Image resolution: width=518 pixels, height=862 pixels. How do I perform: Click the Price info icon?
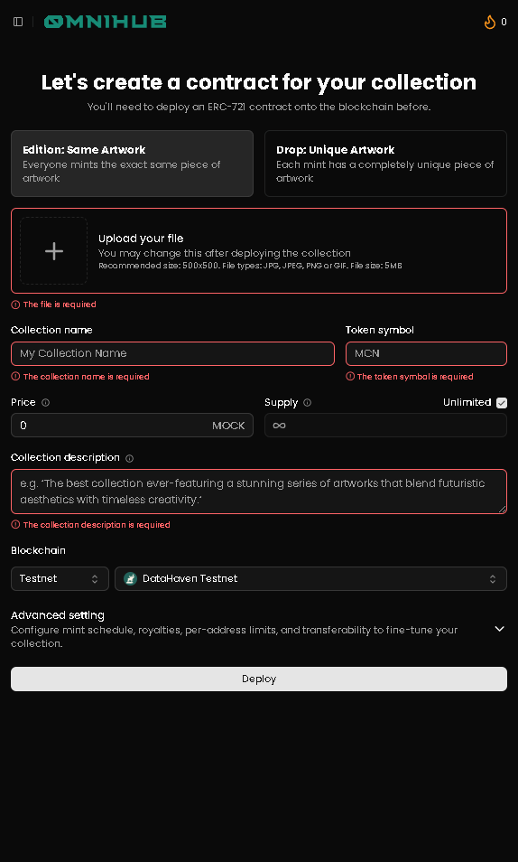coord(46,402)
